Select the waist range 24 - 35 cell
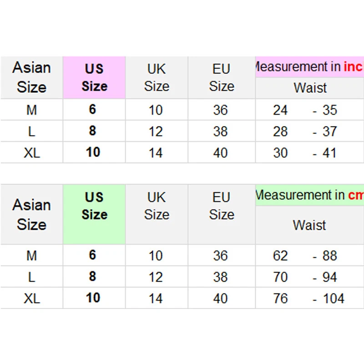Screen dimensions: 364x364 (305, 110)
